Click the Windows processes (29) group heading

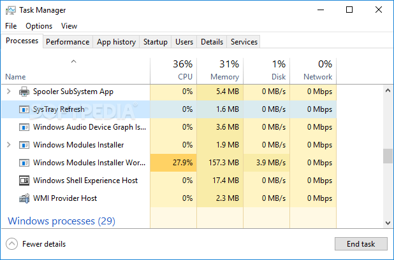[62, 221]
